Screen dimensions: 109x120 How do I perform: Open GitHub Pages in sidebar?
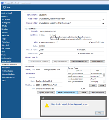[x=7, y=71]
